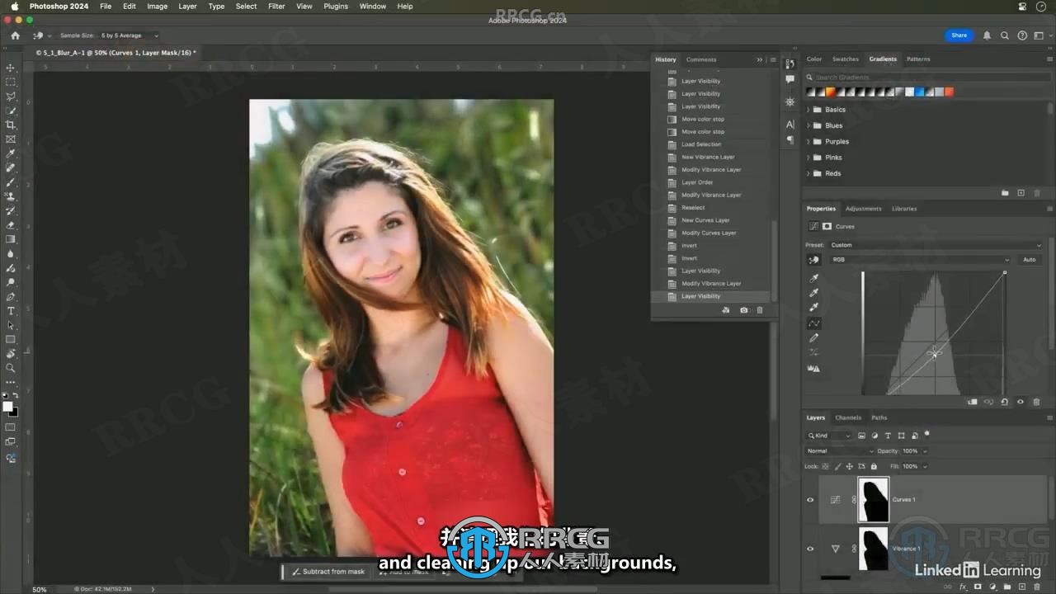Viewport: 1056px width, 594px height.
Task: Toggle layer filtering on or off
Action: pyautogui.click(x=926, y=433)
